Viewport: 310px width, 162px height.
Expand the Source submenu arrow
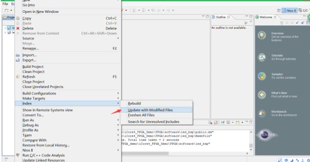[x=118, y=38]
